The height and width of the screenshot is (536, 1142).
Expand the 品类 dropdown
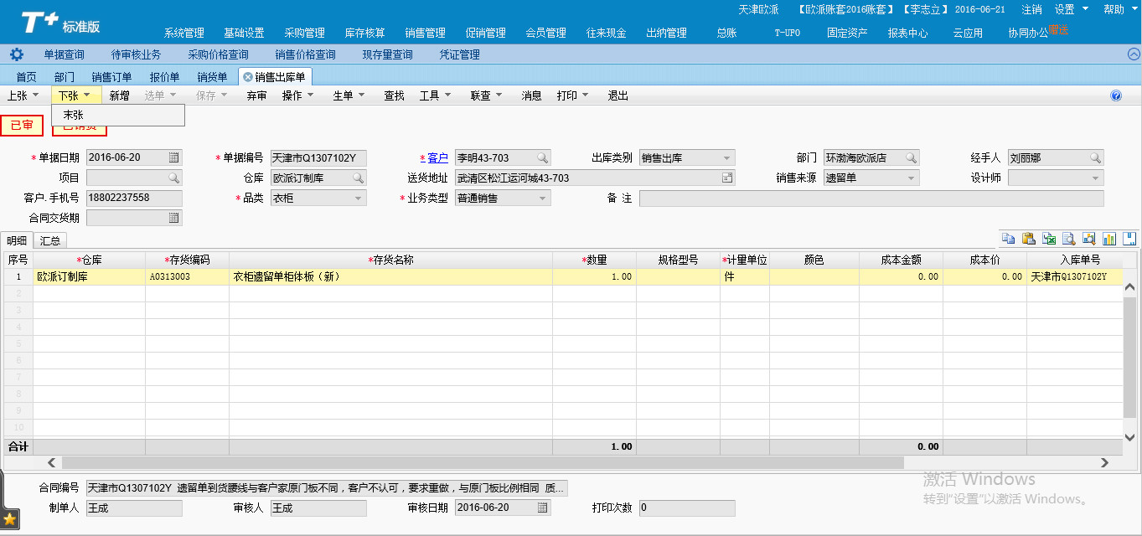tap(358, 198)
